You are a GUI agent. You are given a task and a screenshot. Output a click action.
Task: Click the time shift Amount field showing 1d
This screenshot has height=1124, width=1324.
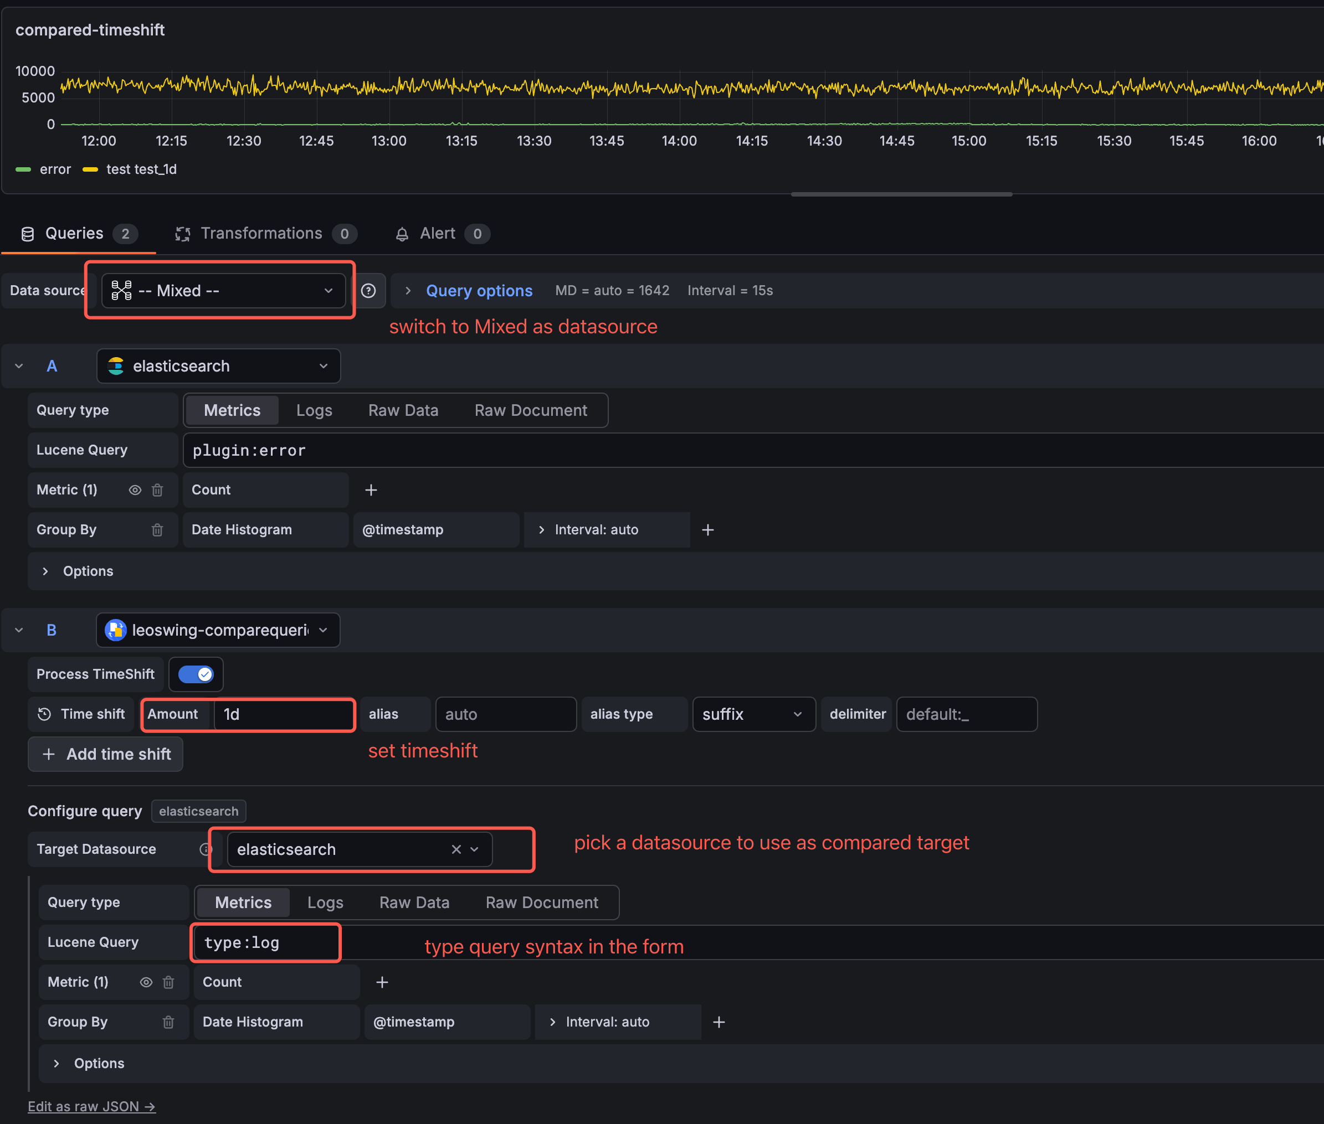click(283, 714)
